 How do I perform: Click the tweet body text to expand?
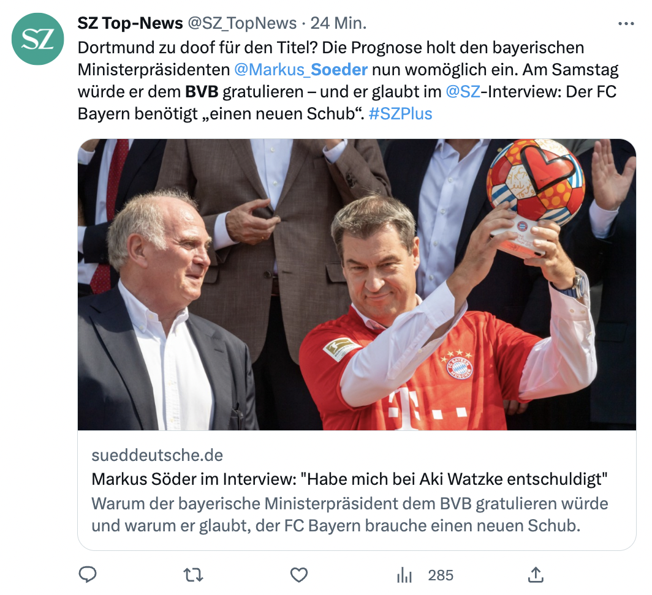point(348,81)
